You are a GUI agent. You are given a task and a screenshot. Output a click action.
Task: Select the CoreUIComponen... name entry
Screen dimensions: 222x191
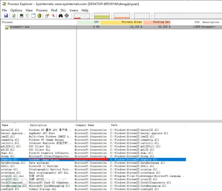coord(14,183)
